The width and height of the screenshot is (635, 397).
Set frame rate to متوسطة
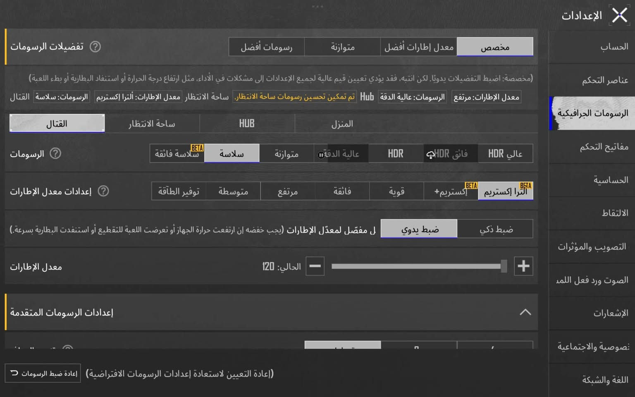pos(233,191)
